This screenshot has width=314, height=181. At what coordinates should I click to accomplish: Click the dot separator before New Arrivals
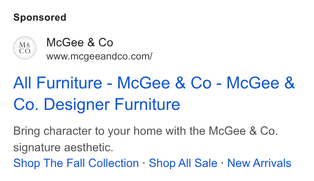(x=222, y=163)
